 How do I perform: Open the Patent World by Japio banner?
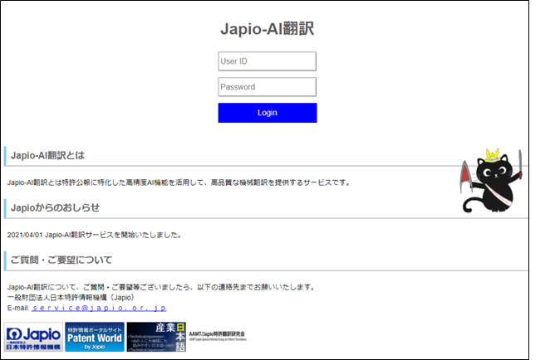(95, 337)
